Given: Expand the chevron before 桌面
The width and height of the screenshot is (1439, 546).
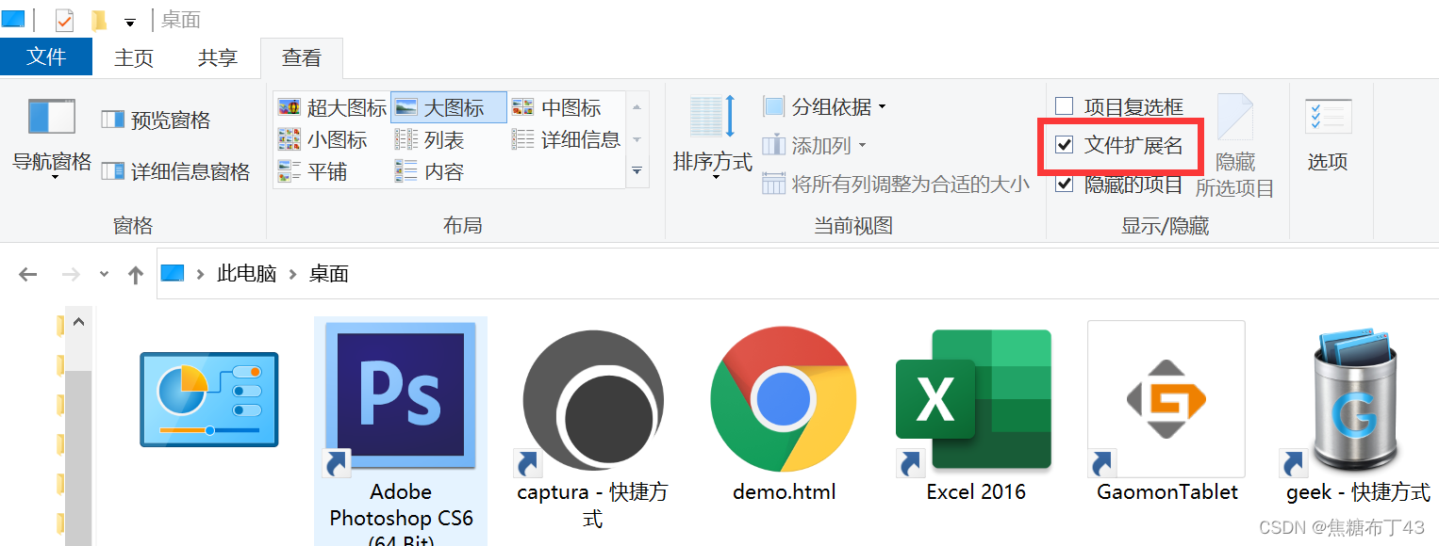Looking at the screenshot, I should click(x=292, y=274).
